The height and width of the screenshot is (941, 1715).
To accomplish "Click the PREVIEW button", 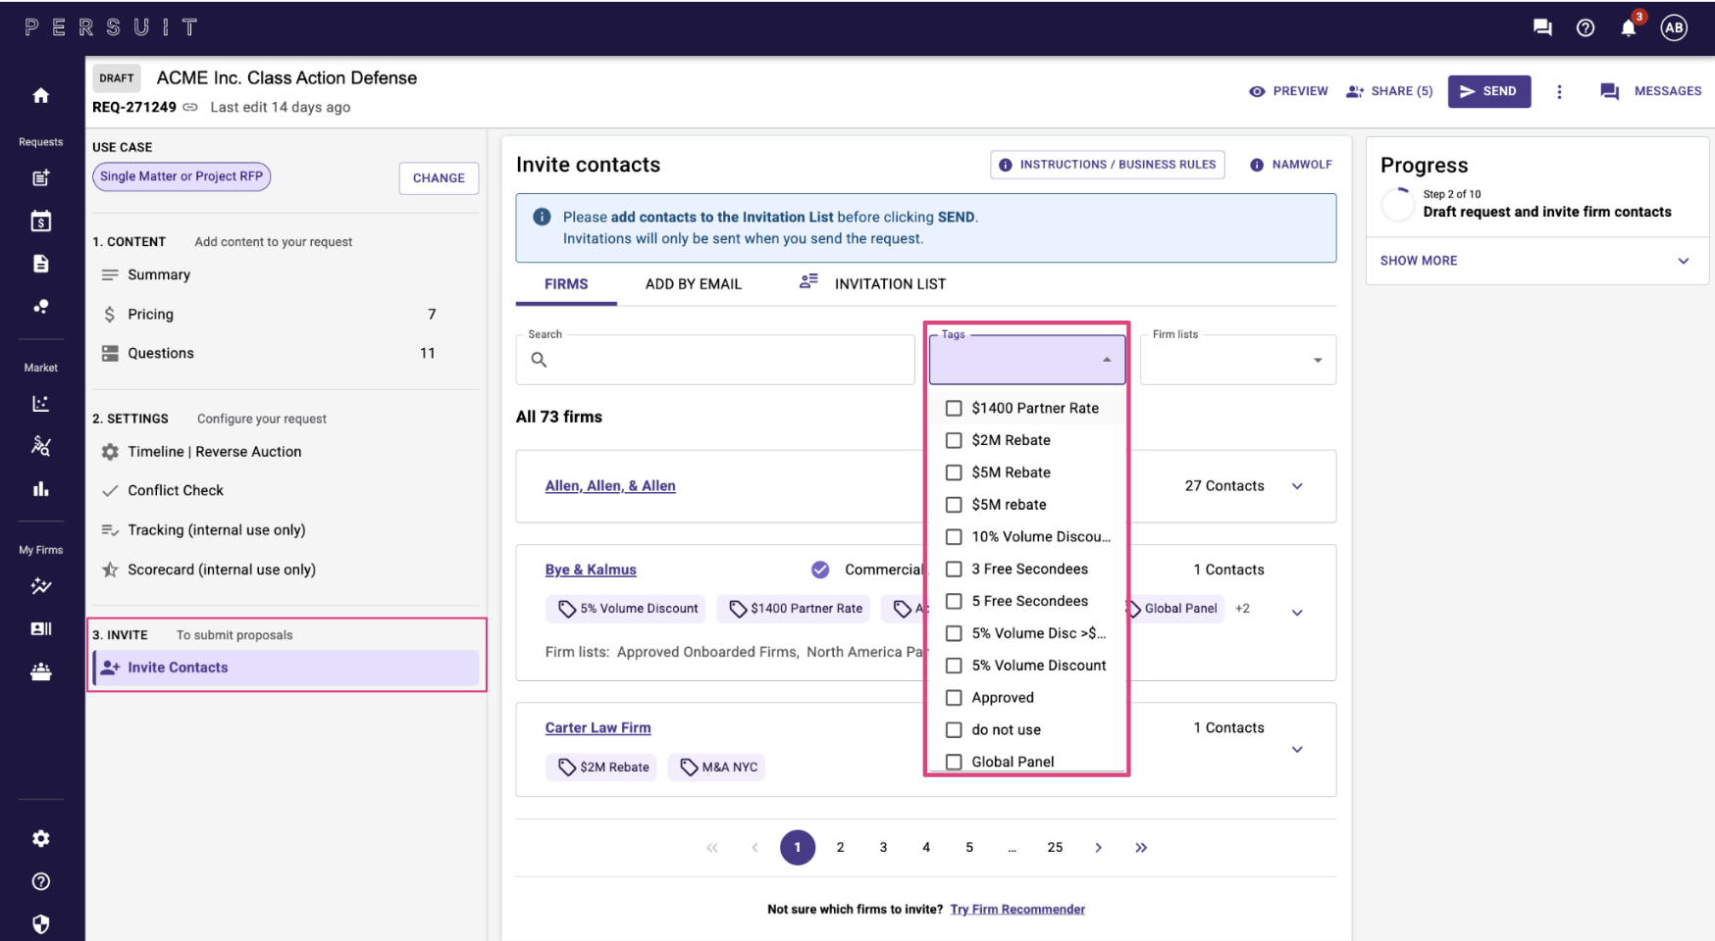I will tap(1288, 91).
